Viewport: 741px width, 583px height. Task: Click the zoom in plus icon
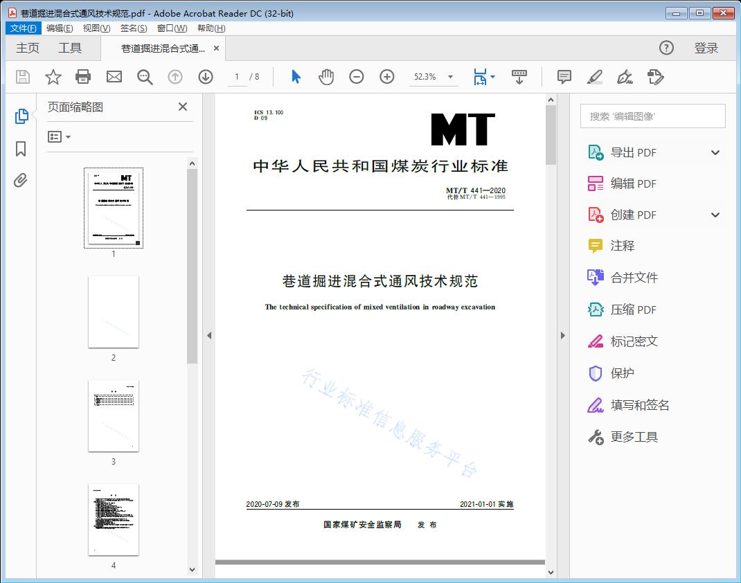(387, 77)
